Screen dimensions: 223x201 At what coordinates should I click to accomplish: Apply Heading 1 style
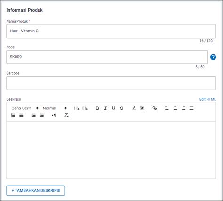(77, 108)
